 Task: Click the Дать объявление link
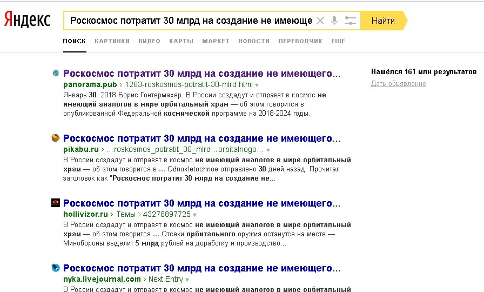point(399,83)
